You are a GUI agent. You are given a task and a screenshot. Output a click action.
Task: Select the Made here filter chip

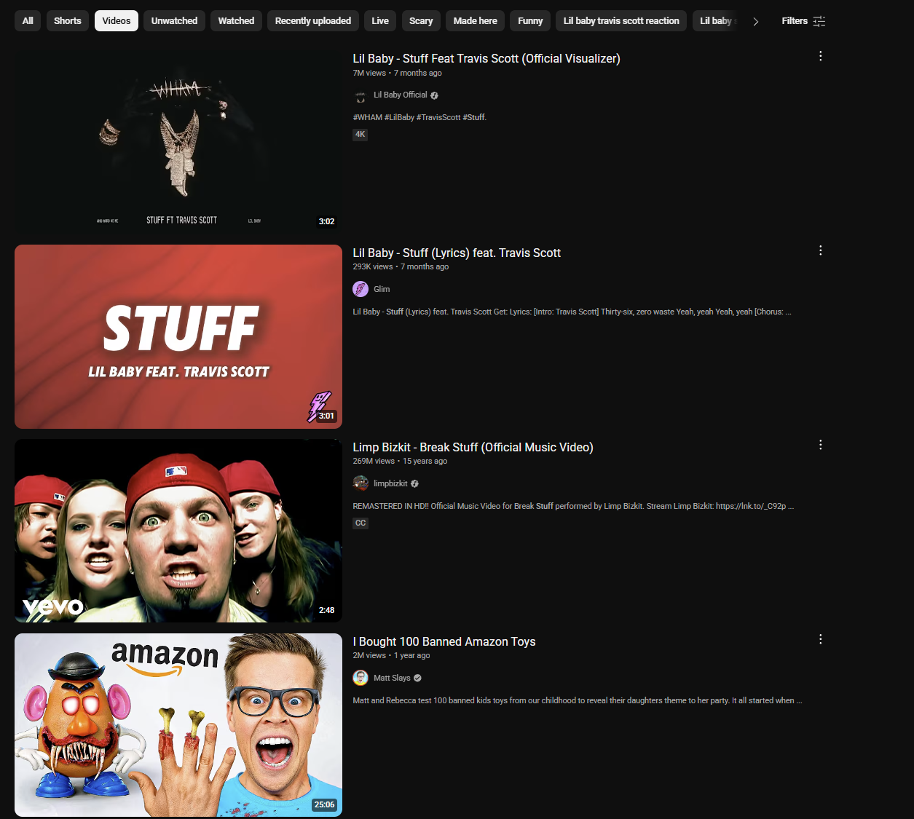[476, 21]
